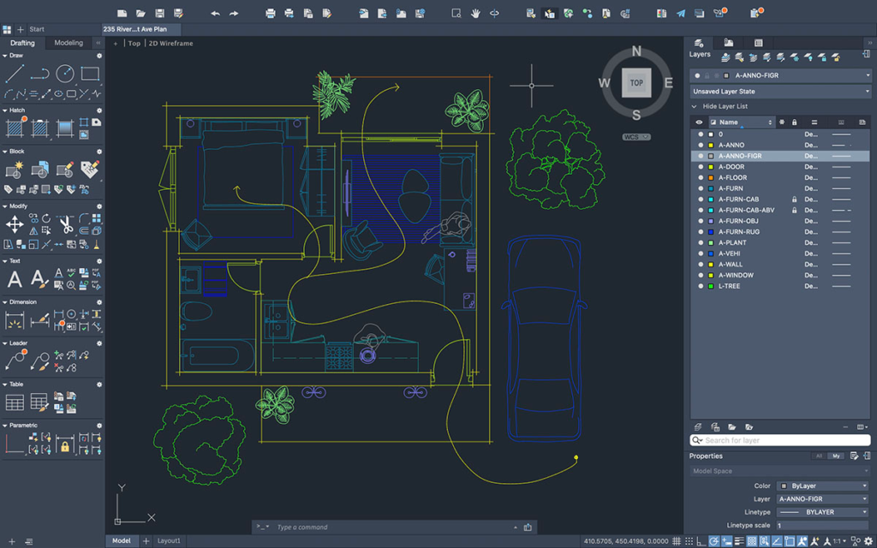Pick the Trim scissors tool

coord(65,224)
